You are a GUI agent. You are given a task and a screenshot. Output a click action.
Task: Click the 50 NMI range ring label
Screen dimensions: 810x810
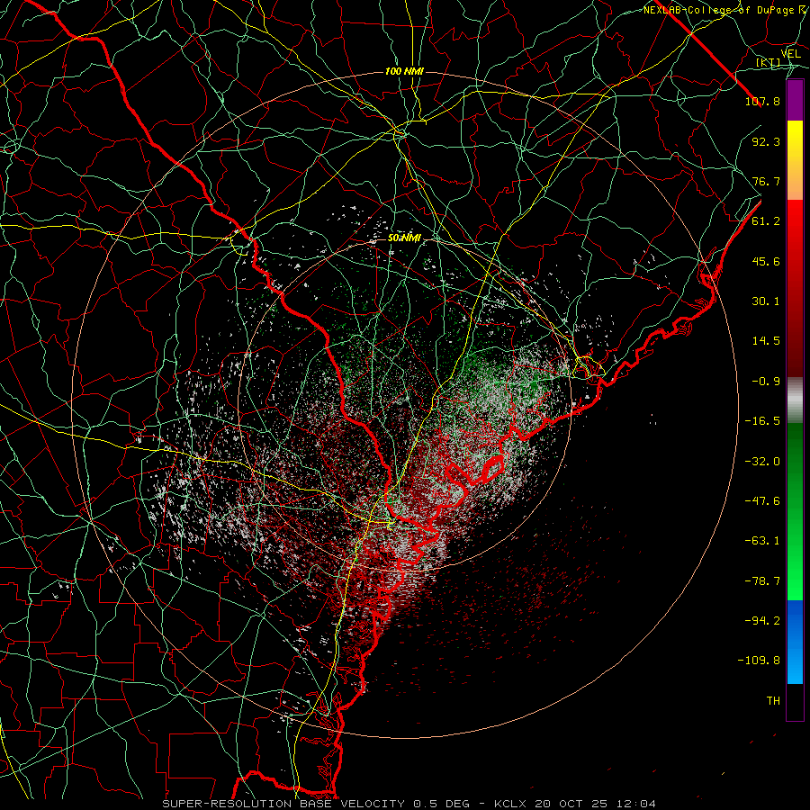coord(404,238)
